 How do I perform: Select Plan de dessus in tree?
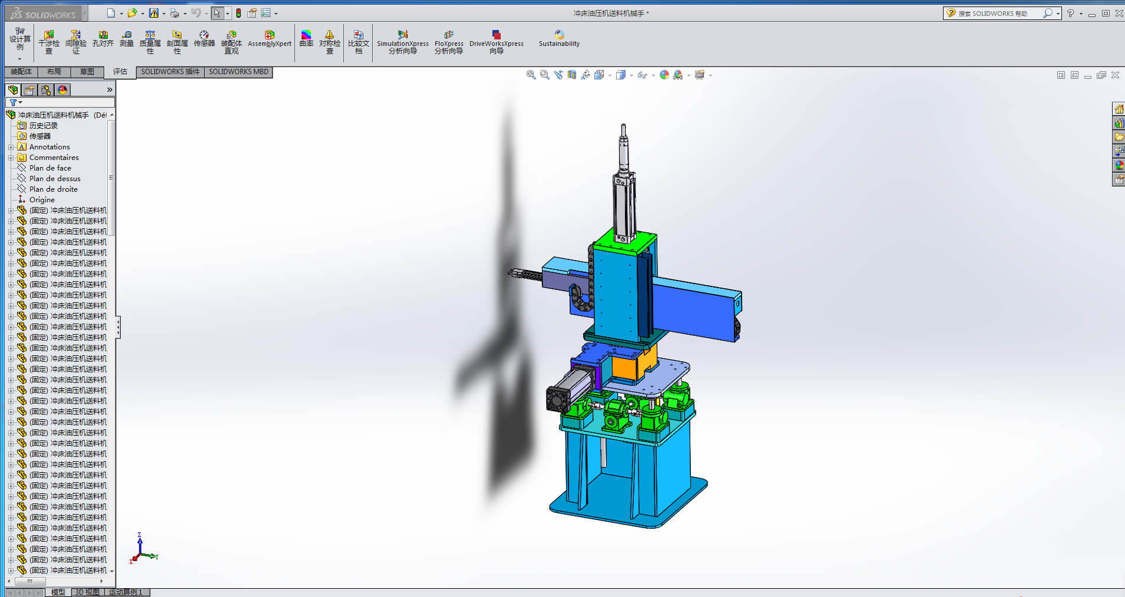(x=55, y=179)
